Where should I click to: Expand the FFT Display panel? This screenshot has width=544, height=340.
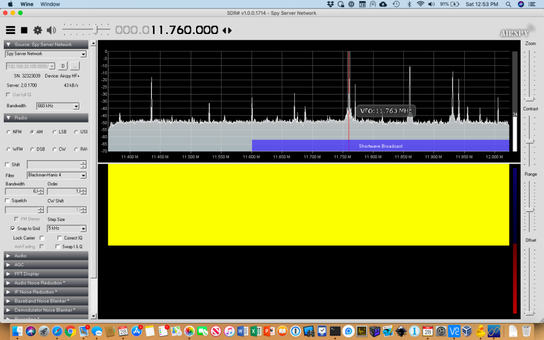(45, 274)
